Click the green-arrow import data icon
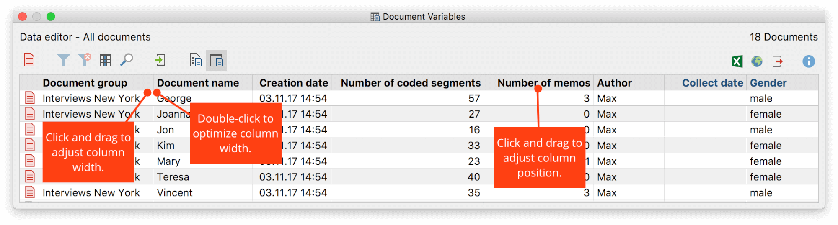 (160, 60)
